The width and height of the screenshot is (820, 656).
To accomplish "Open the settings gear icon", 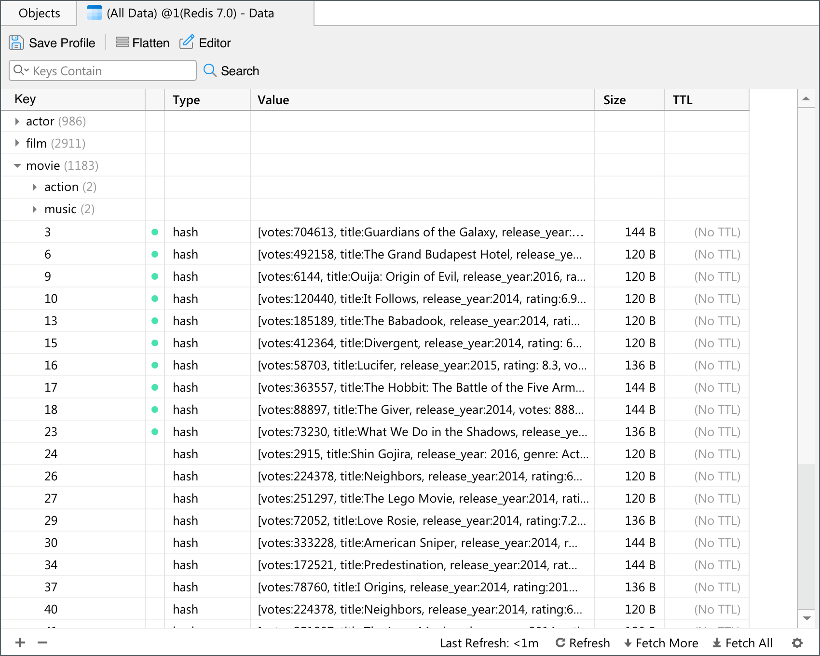I will [x=797, y=643].
